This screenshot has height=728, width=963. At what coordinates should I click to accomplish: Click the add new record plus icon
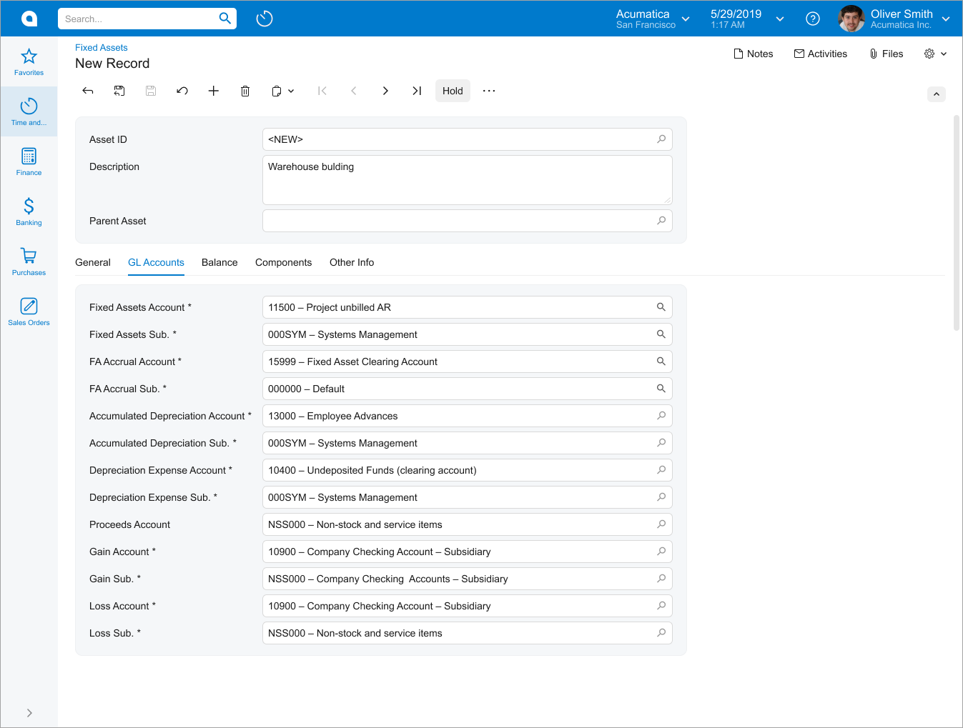click(x=214, y=91)
